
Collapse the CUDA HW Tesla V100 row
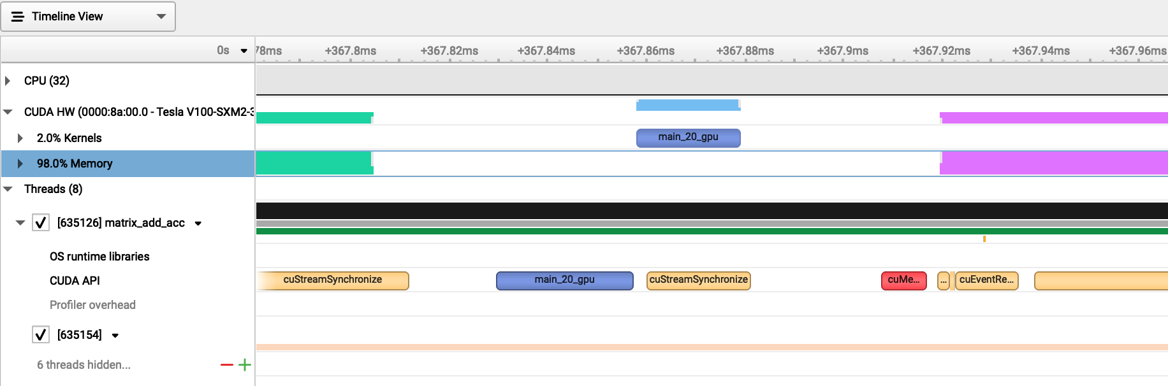pyautogui.click(x=8, y=112)
